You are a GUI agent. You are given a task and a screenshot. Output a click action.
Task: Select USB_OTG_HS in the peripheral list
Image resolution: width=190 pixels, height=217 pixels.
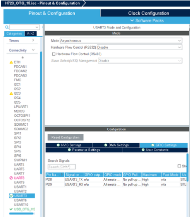tap(25, 209)
